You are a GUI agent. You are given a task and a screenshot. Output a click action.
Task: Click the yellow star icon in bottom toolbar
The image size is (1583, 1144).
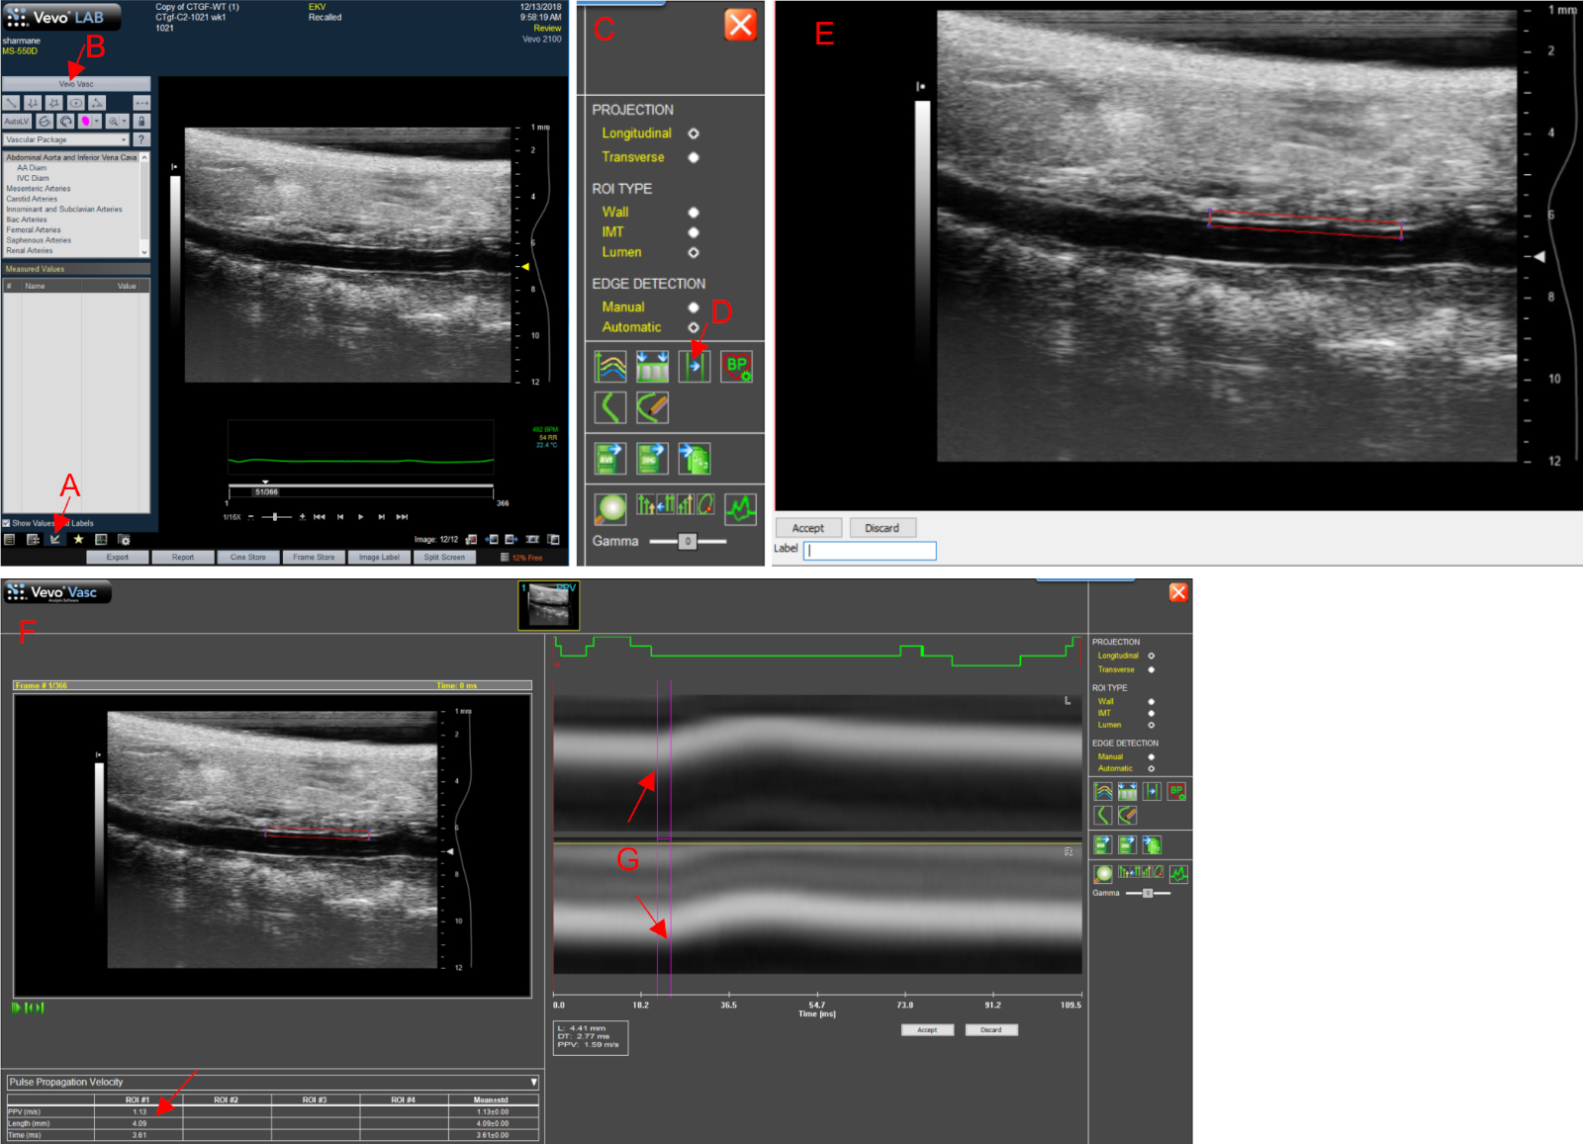pyautogui.click(x=78, y=540)
